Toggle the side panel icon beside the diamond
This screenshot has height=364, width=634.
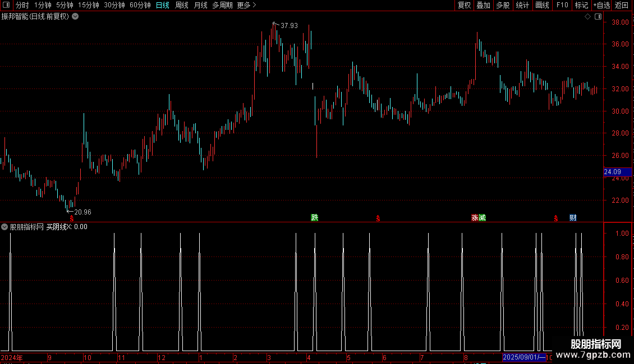pyautogui.click(x=598, y=17)
